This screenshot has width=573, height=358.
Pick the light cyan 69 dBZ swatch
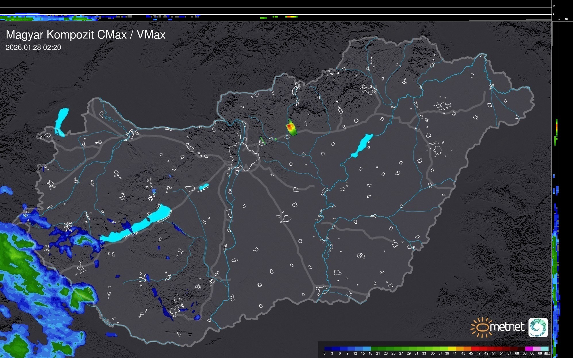544,349
